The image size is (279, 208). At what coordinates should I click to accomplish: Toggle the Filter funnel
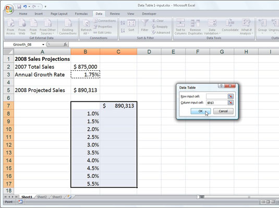click(x=144, y=25)
